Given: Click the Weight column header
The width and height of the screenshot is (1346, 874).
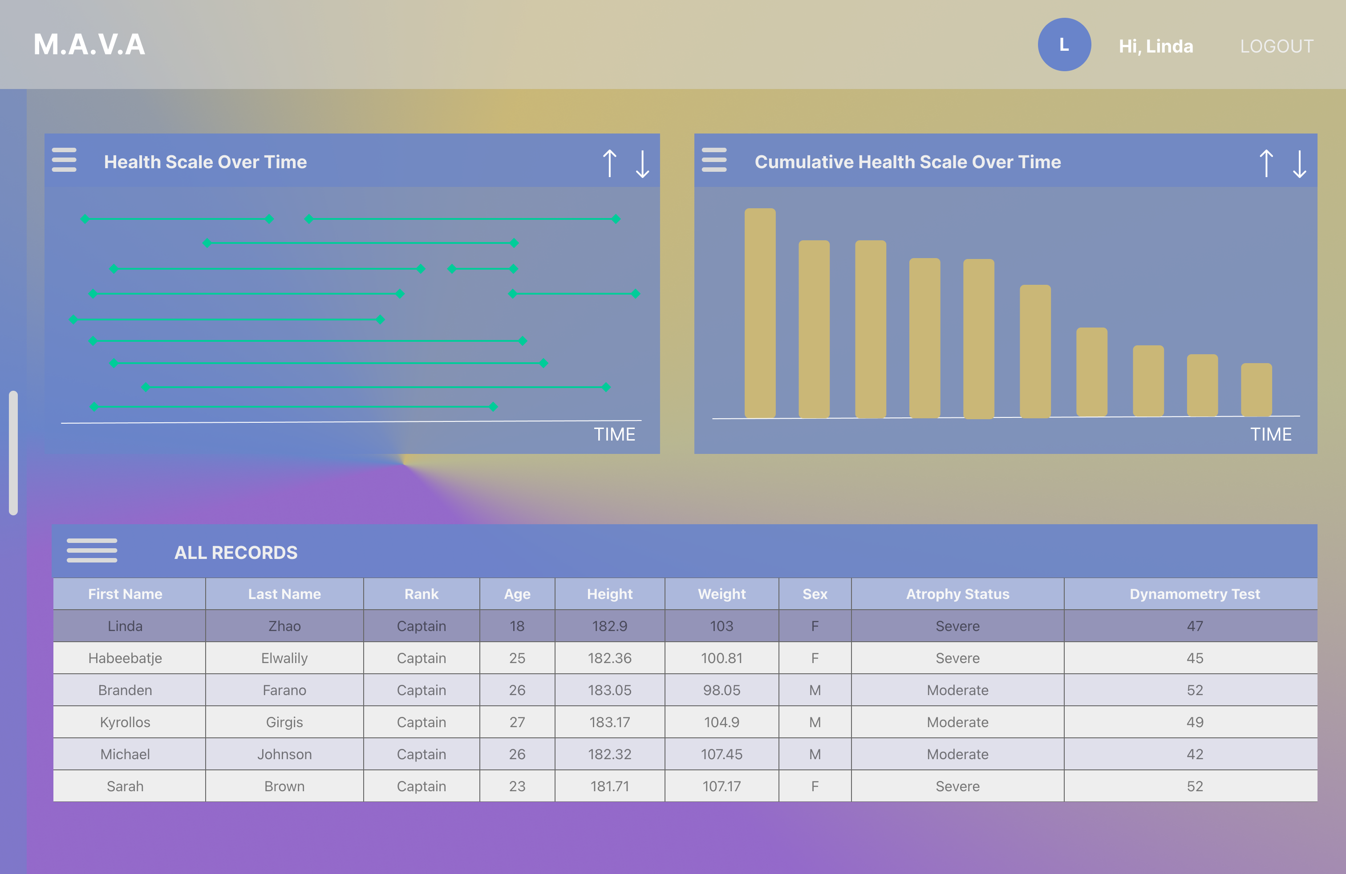Looking at the screenshot, I should [x=721, y=594].
